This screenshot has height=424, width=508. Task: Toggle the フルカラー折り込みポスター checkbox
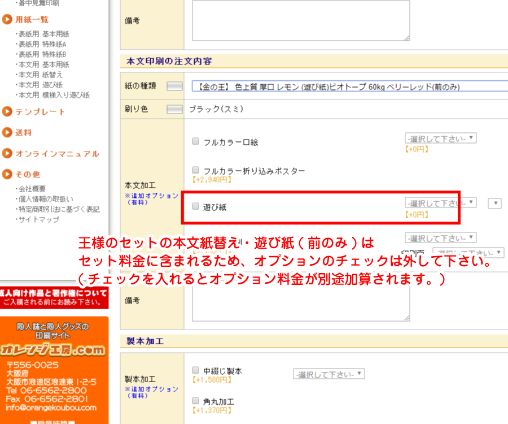point(196,170)
